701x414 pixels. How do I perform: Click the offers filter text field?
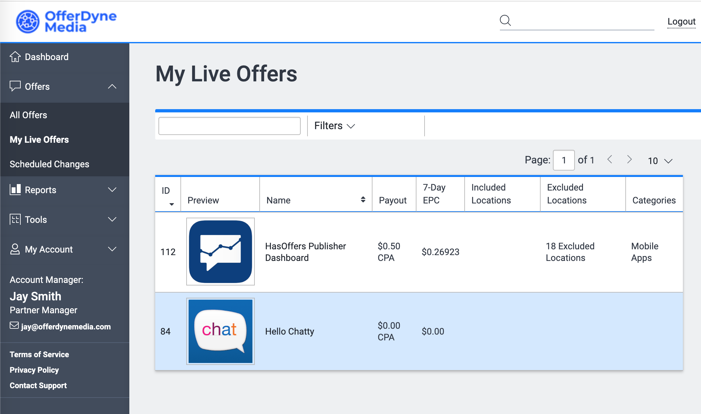(230, 126)
